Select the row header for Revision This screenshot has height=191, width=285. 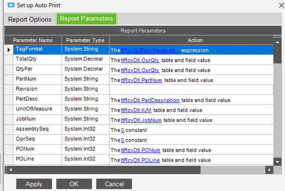(x=9, y=90)
